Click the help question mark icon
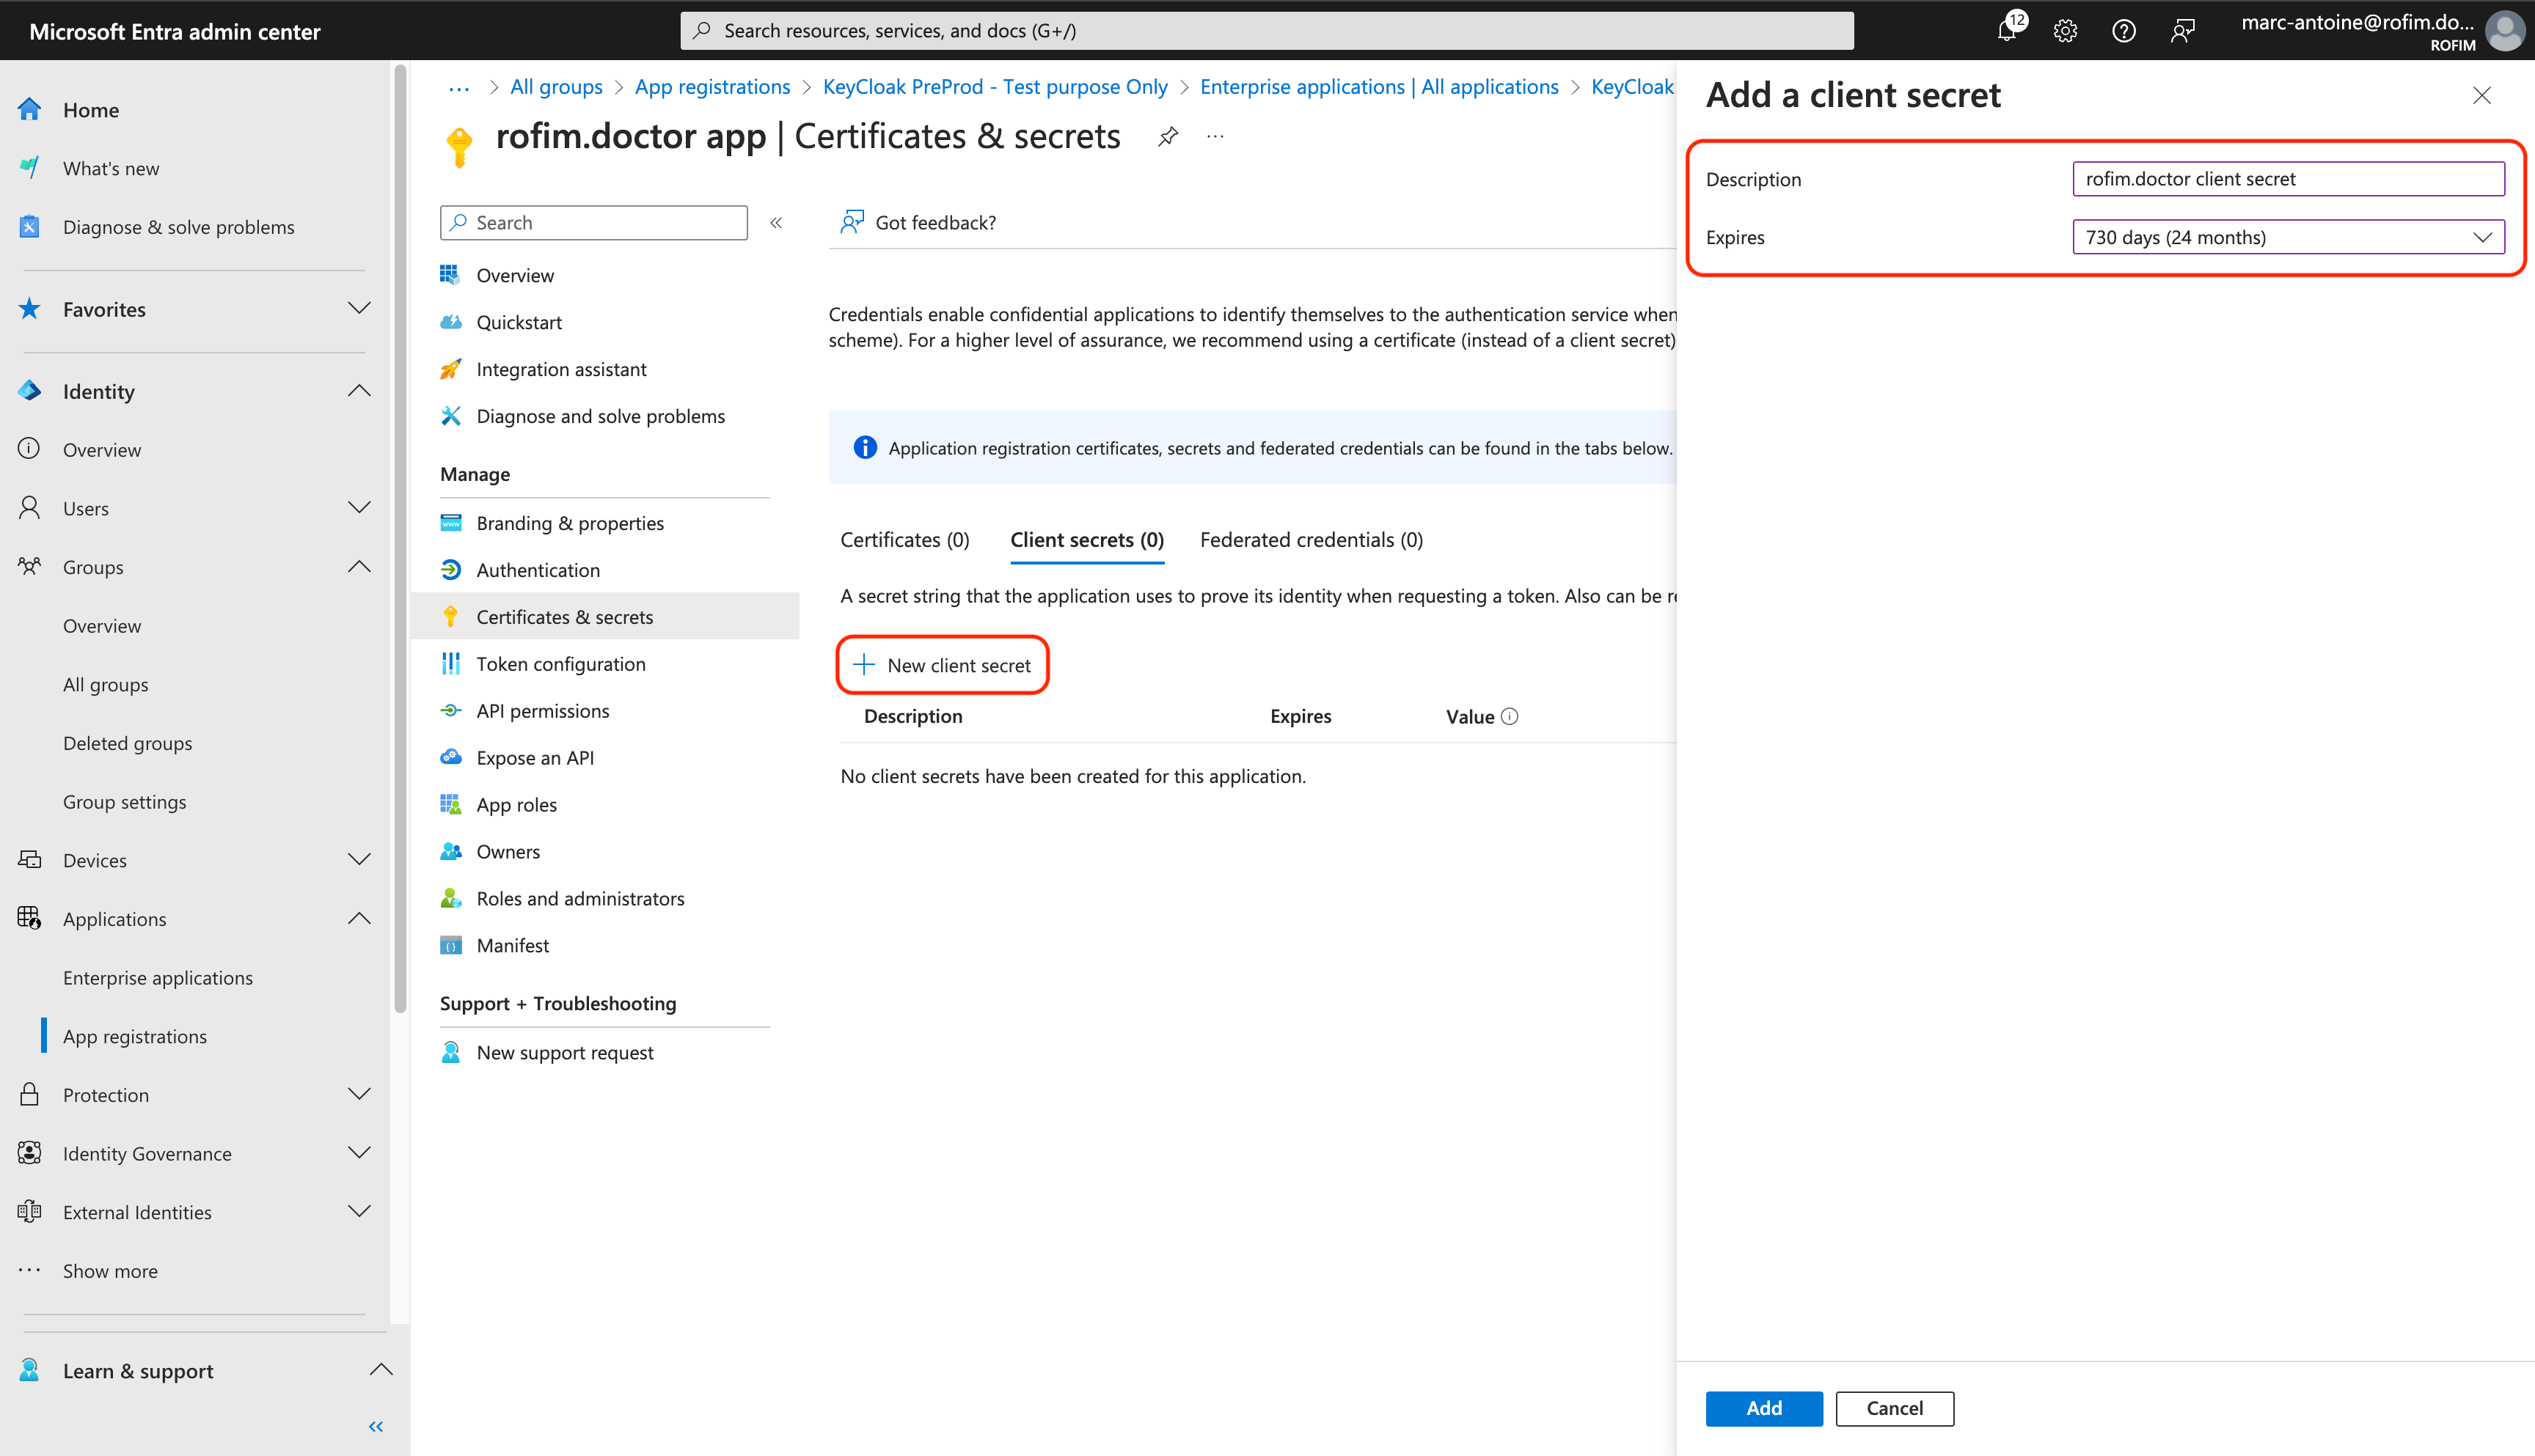2535x1456 pixels. pyautogui.click(x=2123, y=30)
